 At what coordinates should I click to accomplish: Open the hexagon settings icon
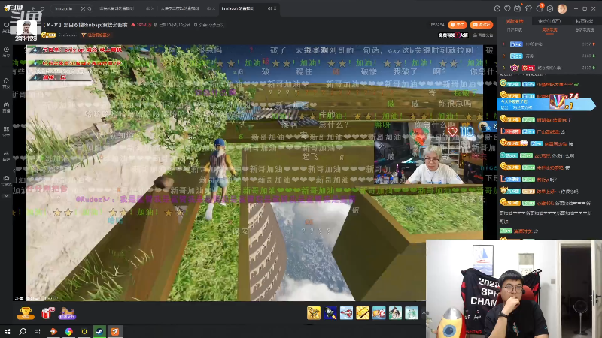coord(550,8)
